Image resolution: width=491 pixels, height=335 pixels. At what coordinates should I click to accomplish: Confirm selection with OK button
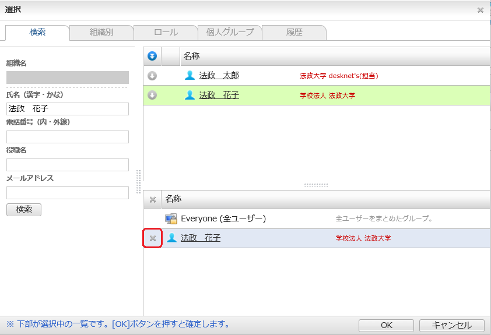click(387, 325)
